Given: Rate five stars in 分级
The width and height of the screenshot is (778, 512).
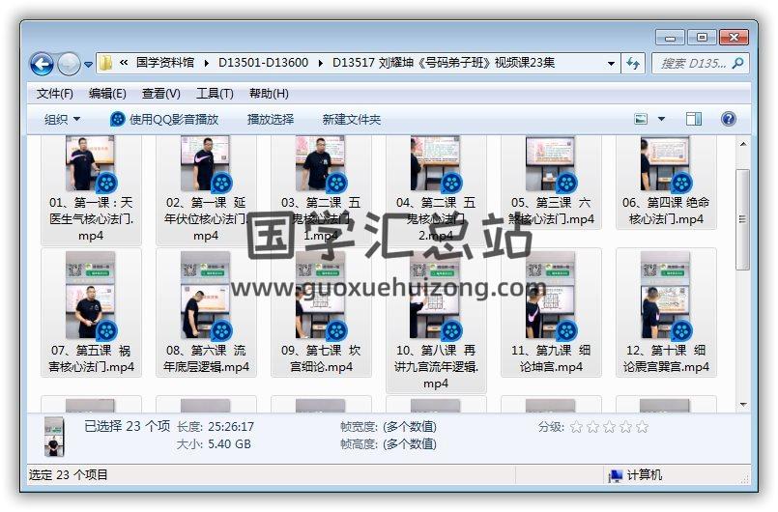Looking at the screenshot, I should click(642, 427).
